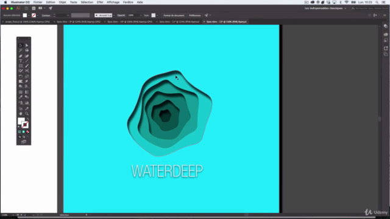The height and width of the screenshot is (219, 390).
Task: Select the Line Segment tool
Action: (27, 61)
